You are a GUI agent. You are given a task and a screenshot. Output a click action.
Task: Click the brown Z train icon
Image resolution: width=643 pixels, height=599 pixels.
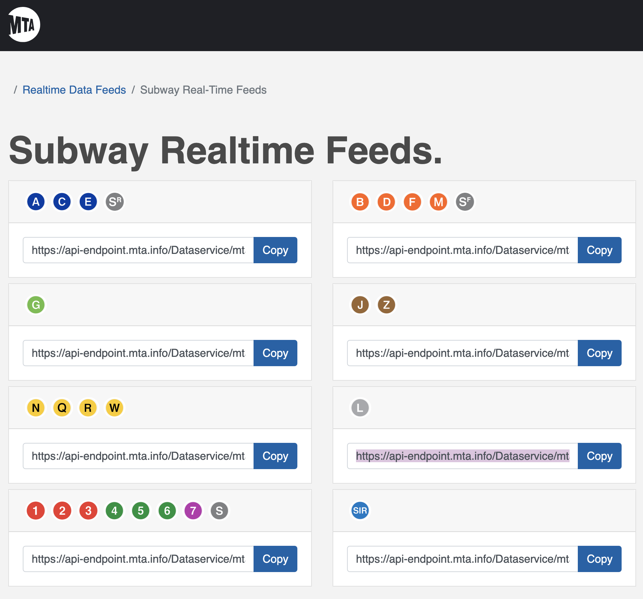386,305
